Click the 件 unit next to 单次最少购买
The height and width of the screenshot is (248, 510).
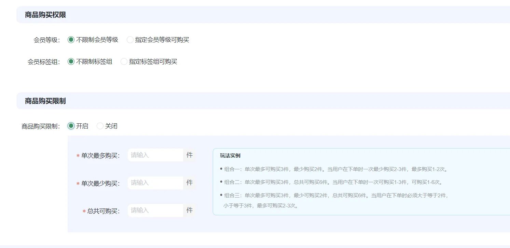[x=190, y=183]
